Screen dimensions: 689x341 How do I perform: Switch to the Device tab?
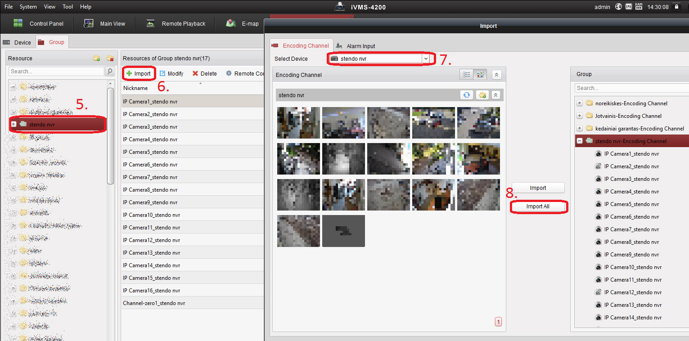pos(18,42)
